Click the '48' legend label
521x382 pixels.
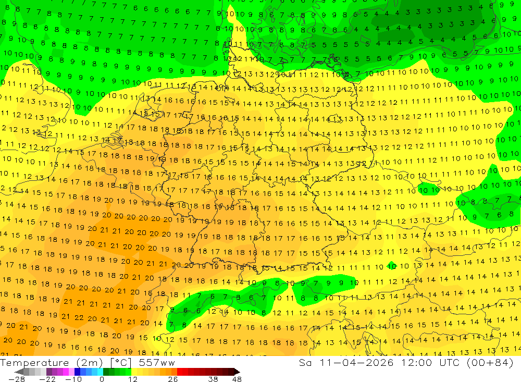pos(237,379)
